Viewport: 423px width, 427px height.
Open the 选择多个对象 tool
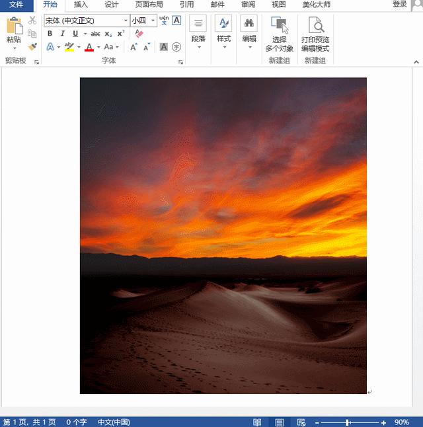point(279,34)
